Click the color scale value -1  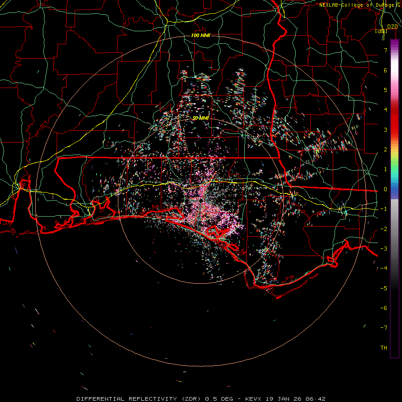384,209
